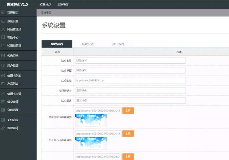Click the user icon beside 网站管理员
229x160 pixels.
tap(3, 29)
